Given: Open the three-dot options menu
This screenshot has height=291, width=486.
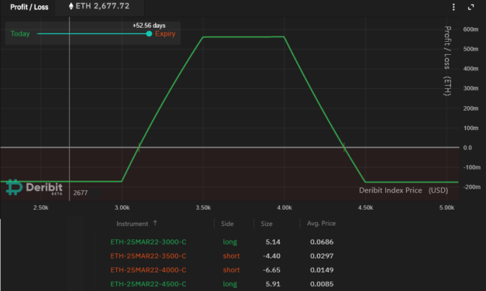Looking at the screenshot, I should coord(453,7).
